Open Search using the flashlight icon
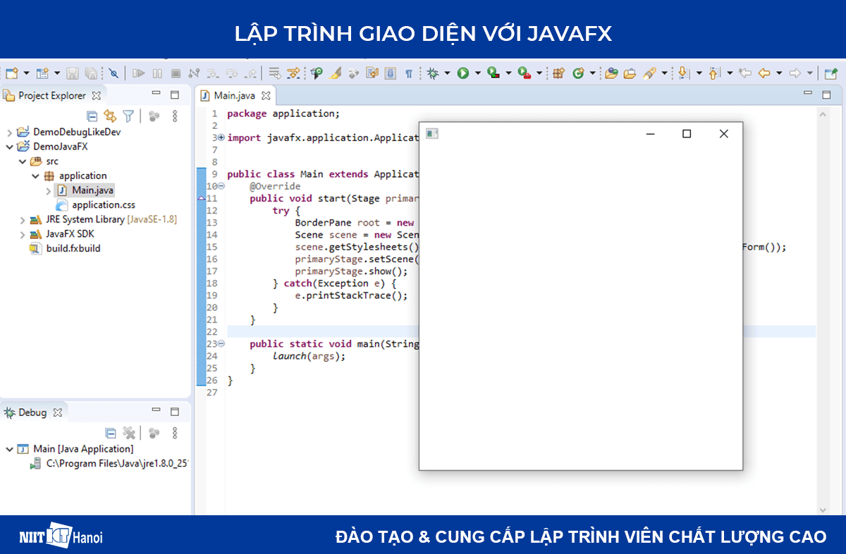The width and height of the screenshot is (846, 554). [x=648, y=71]
